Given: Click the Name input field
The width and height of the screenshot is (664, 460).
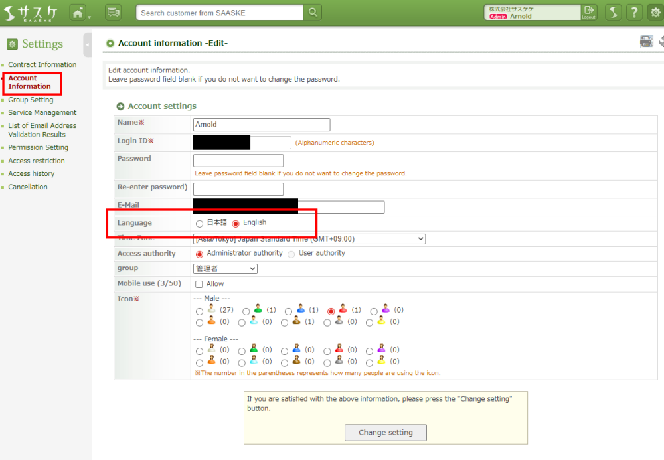Looking at the screenshot, I should coord(261,125).
